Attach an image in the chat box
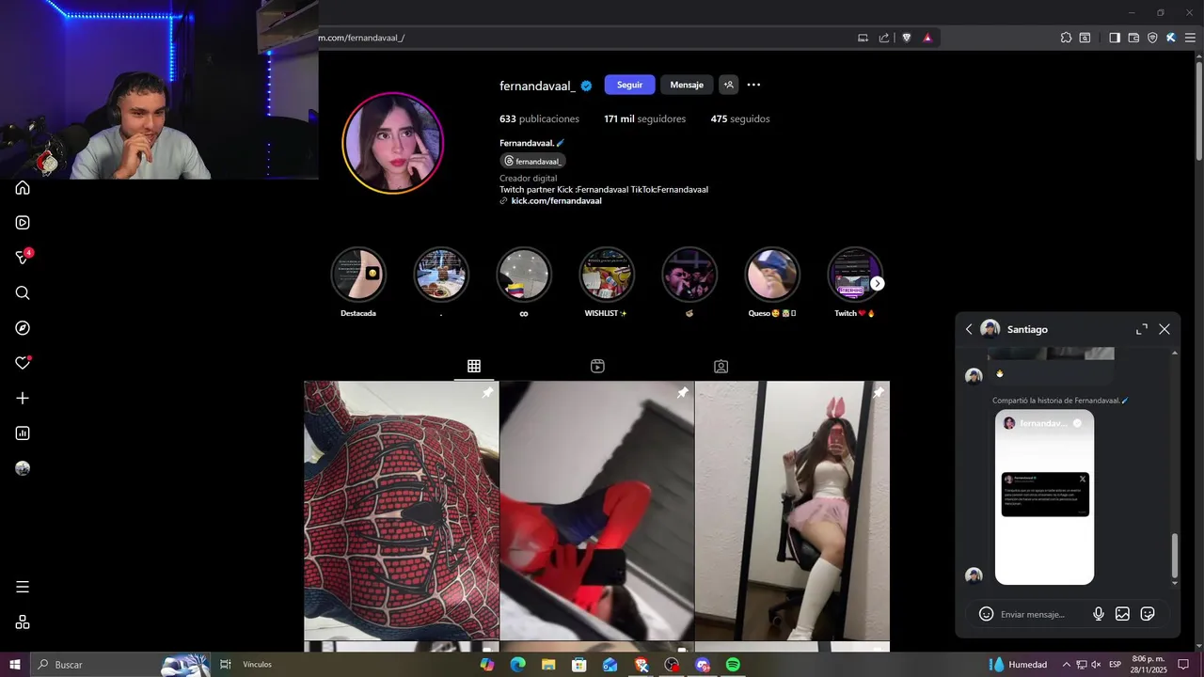 [1122, 614]
